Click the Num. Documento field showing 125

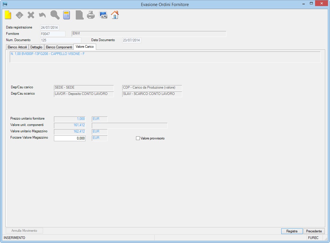coord(61,40)
